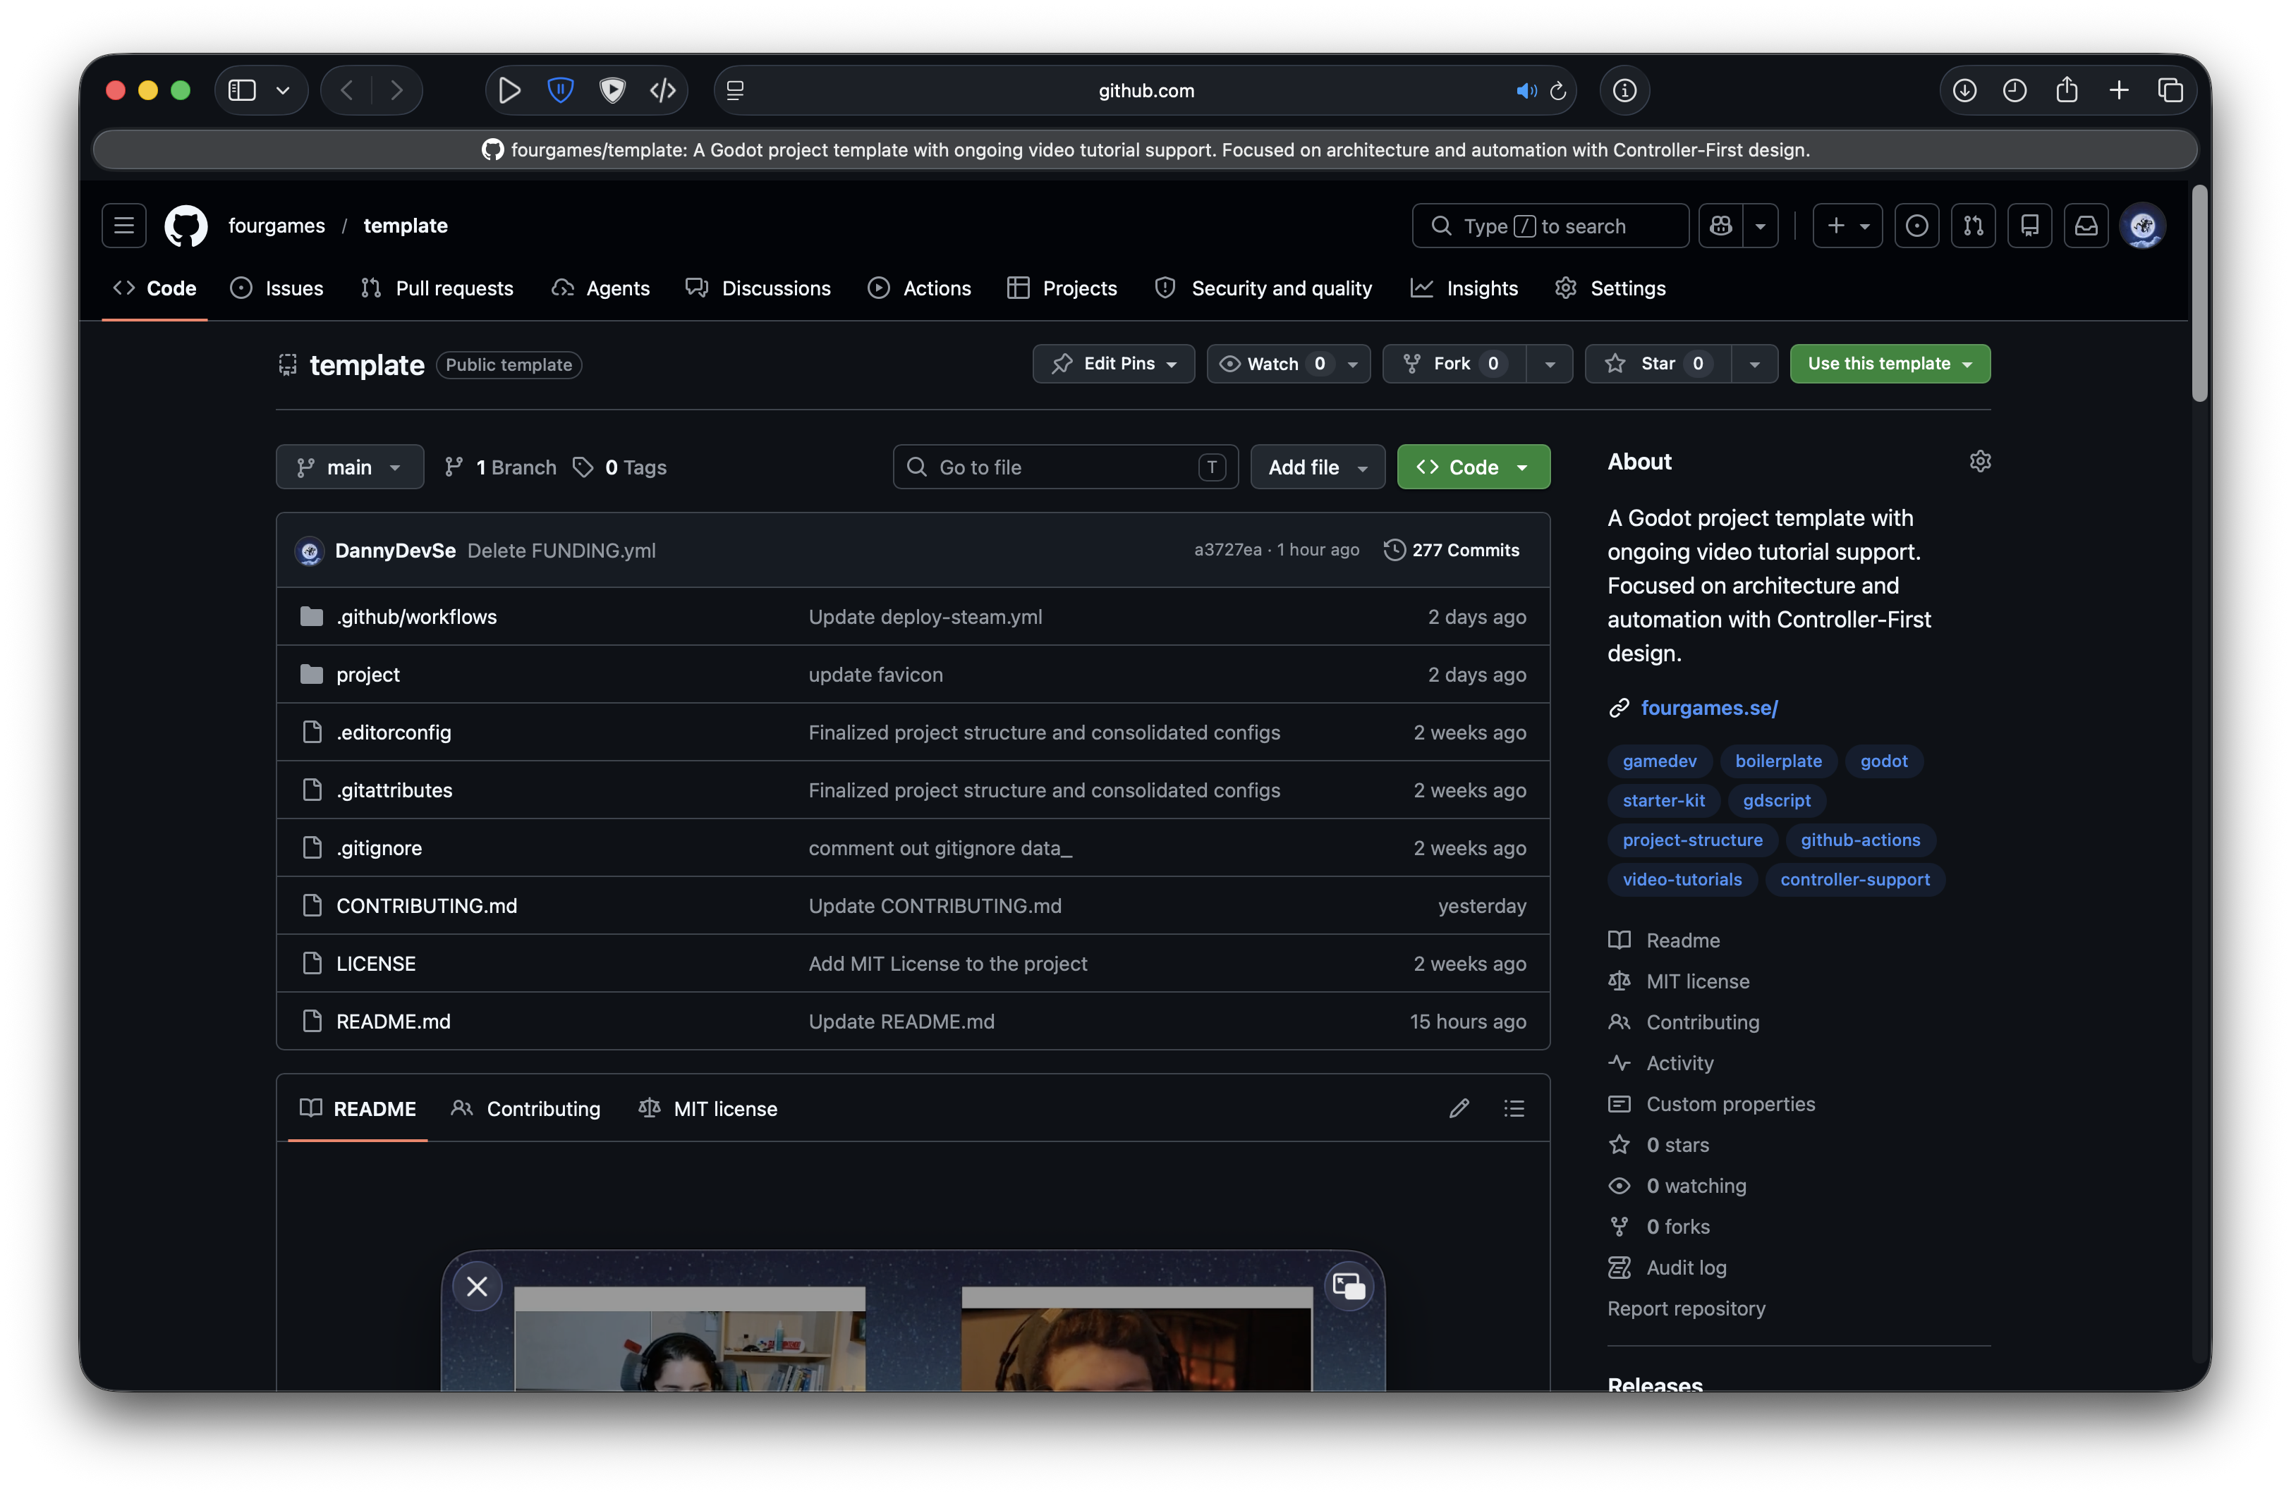Open pull requests icon in the header
Image resolution: width=2291 pixels, height=1496 pixels.
(1974, 226)
